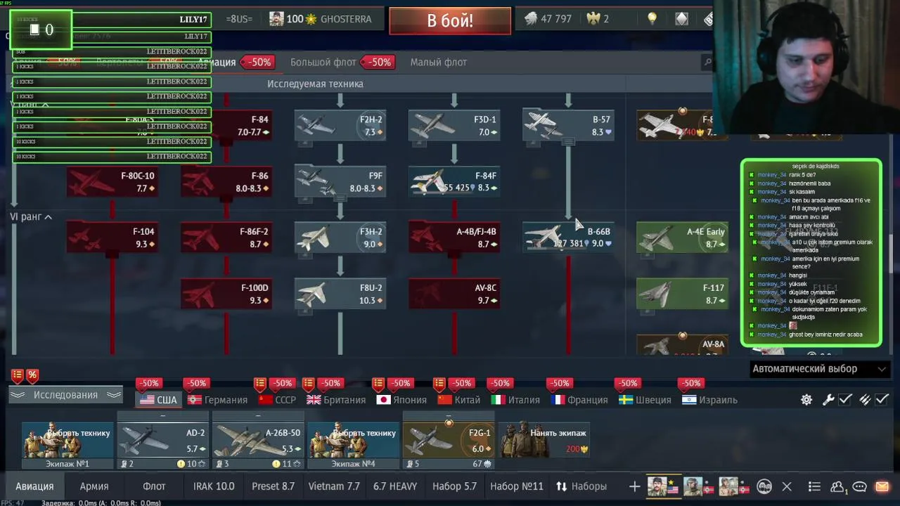
Task: Select the F9F aircraft group card
Action: pyautogui.click(x=340, y=181)
